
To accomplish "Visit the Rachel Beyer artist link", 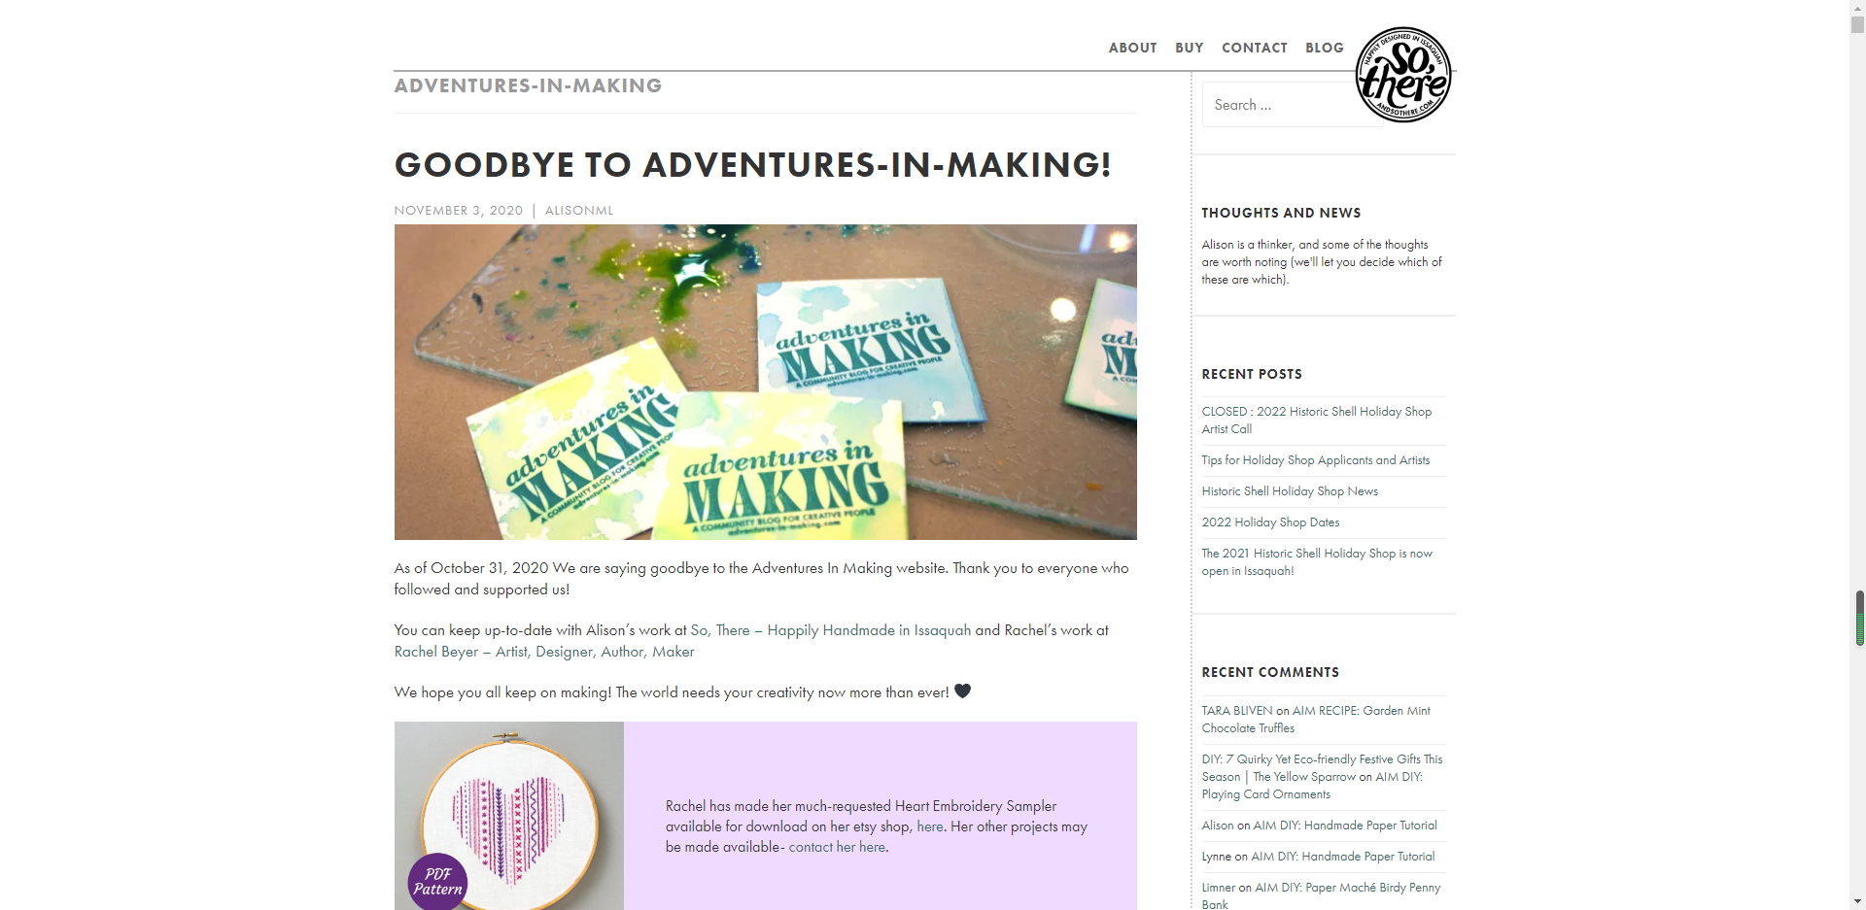I will coord(543,652).
